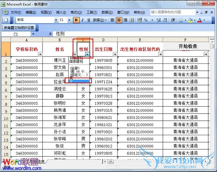Open the 格式(O) menu
This screenshot has width=217, height=172.
click(x=76, y=12)
